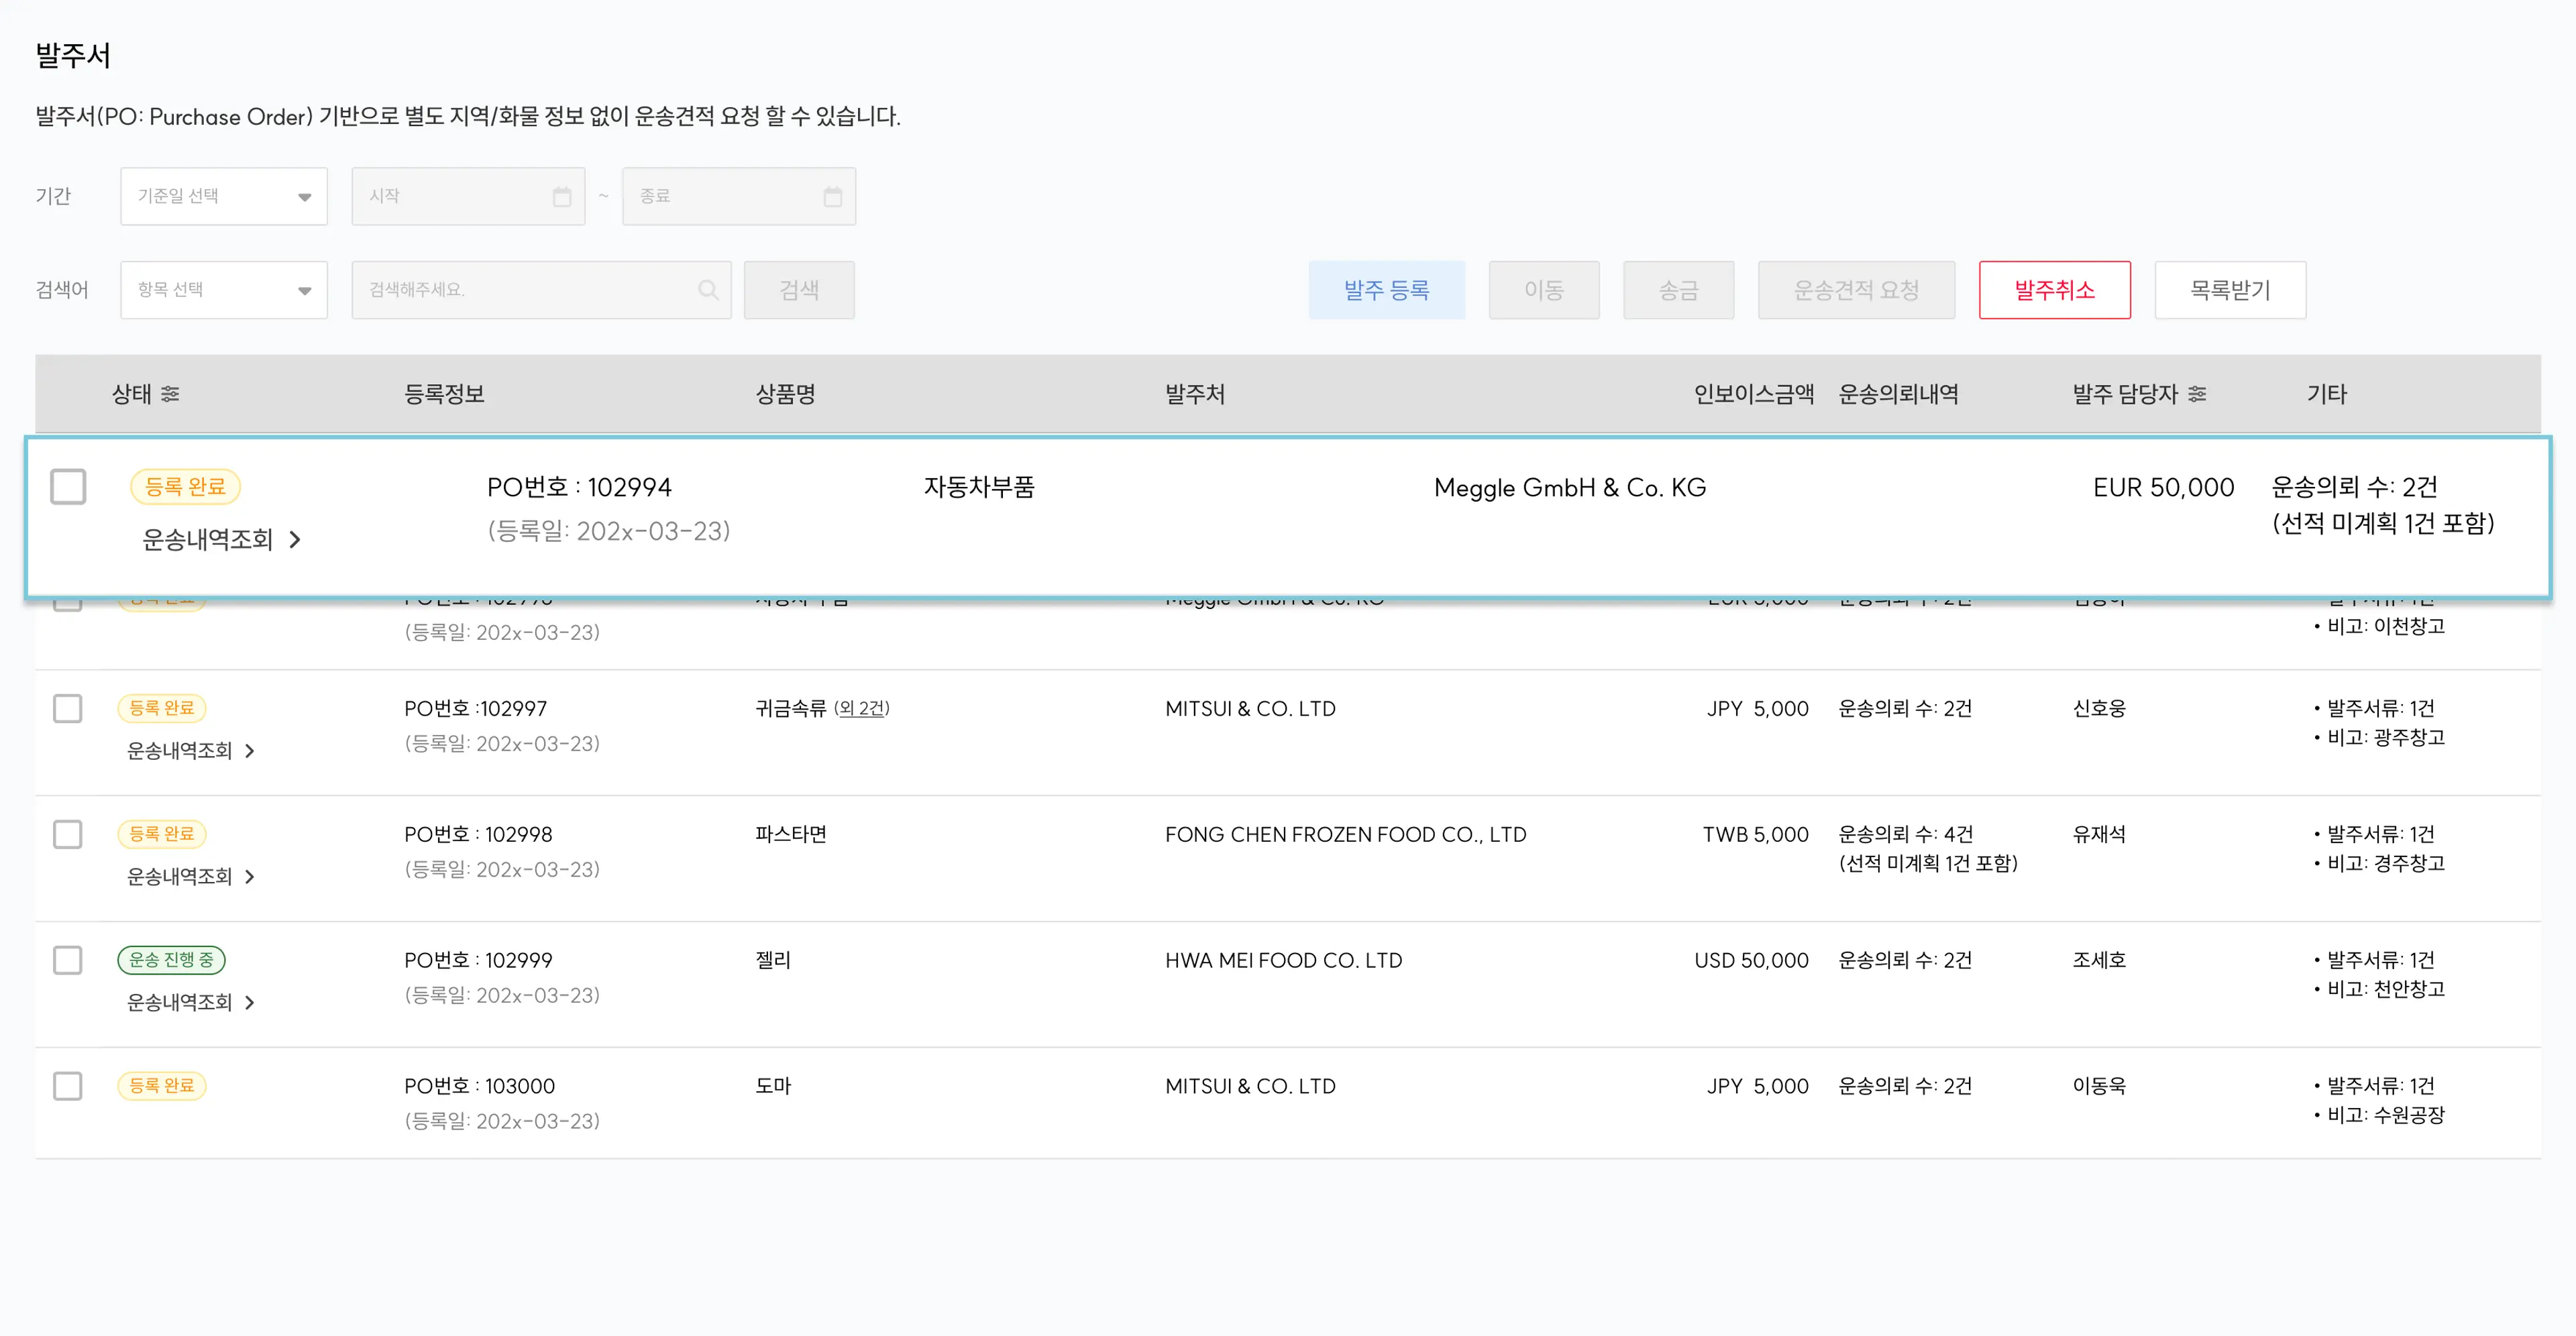Click MITSUI & CO. LTD for PO 102997
This screenshot has width=2576, height=1336.
tap(1250, 709)
